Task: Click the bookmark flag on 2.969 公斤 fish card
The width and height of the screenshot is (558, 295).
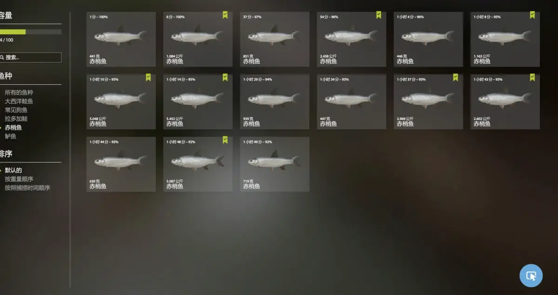Action: pyautogui.click(x=455, y=78)
